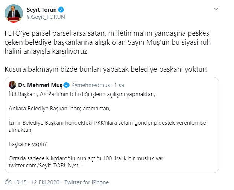Click Dr. Mehmet Muş's verified badge
234x190 pixels.
[66, 85]
